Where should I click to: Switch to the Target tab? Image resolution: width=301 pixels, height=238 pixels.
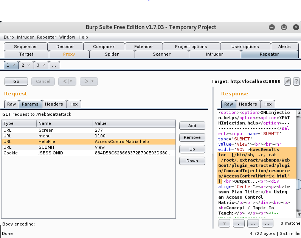(x=26, y=54)
